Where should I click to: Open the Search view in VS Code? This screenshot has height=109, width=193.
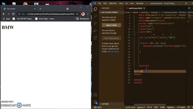point(95,16)
